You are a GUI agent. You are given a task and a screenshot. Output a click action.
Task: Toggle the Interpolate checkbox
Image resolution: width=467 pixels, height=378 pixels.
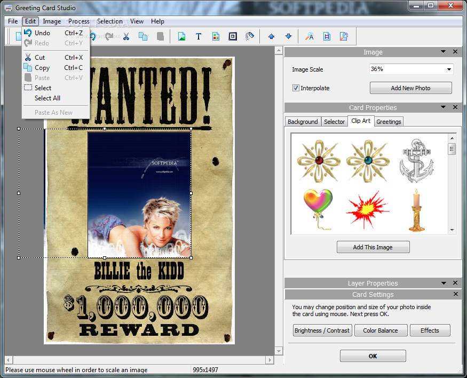coord(296,88)
